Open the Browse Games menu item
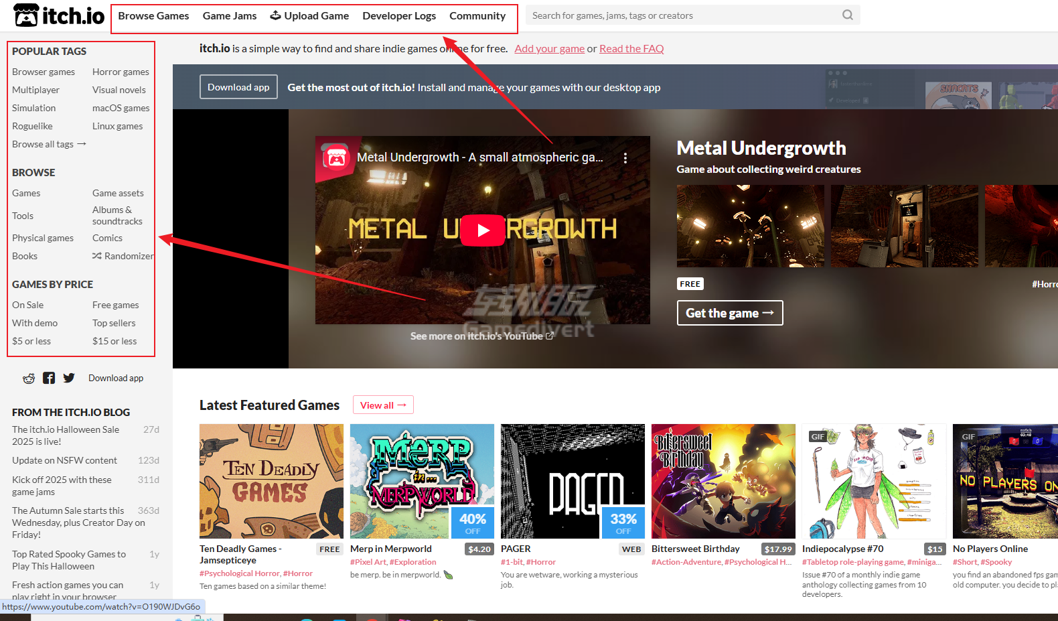Screen dimensions: 1058x621 pos(153,16)
